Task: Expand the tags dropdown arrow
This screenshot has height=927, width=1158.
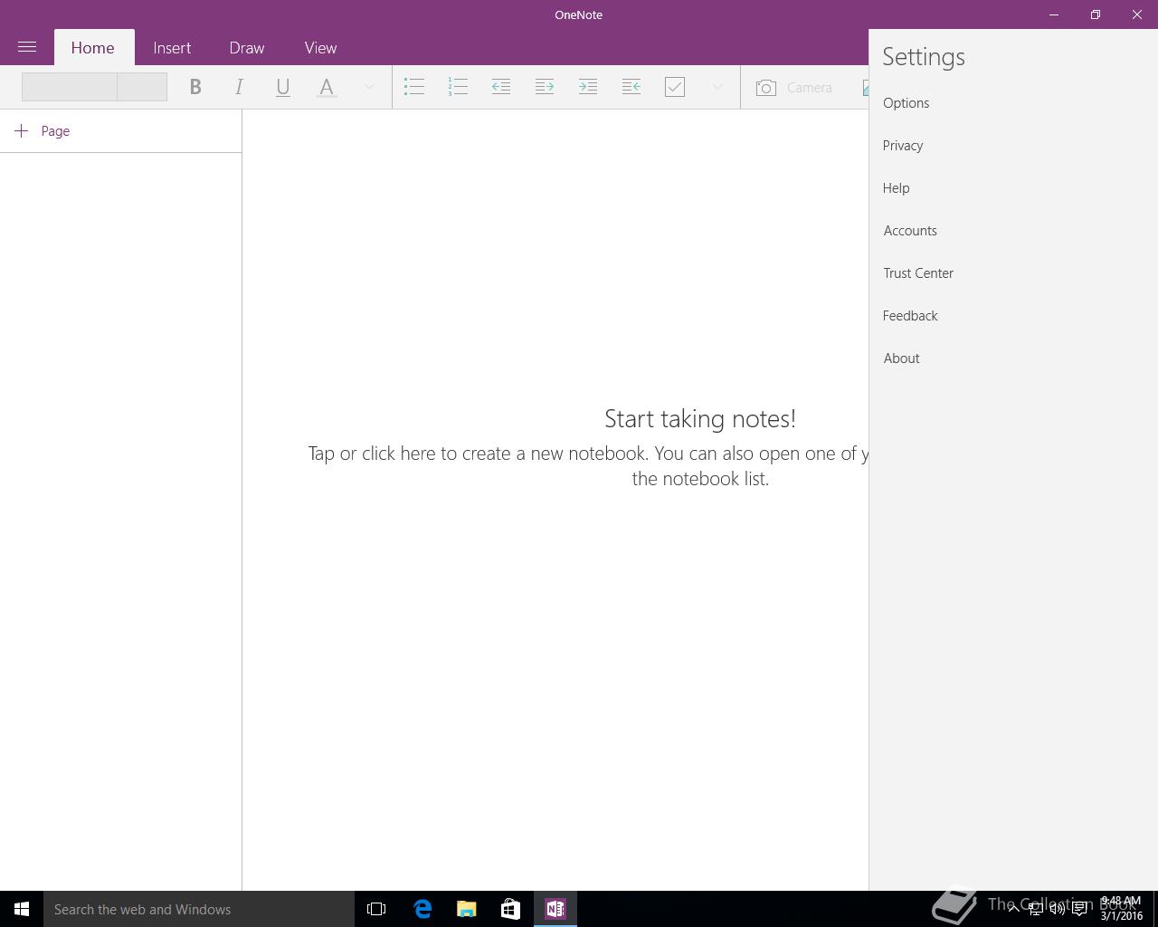Action: [717, 87]
